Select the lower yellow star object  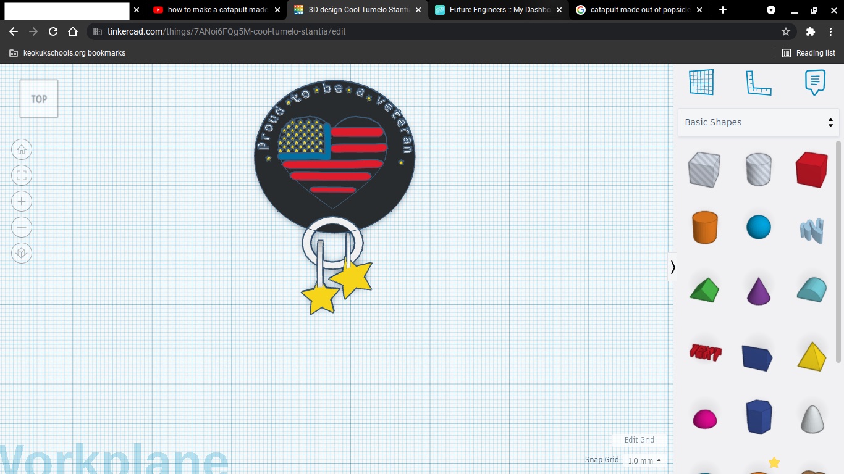pyautogui.click(x=321, y=297)
